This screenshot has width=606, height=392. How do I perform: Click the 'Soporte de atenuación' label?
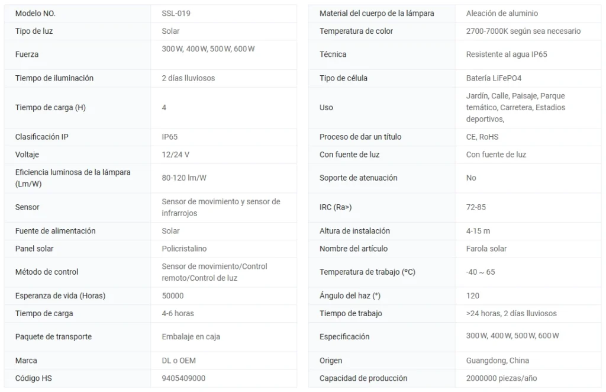coord(358,178)
